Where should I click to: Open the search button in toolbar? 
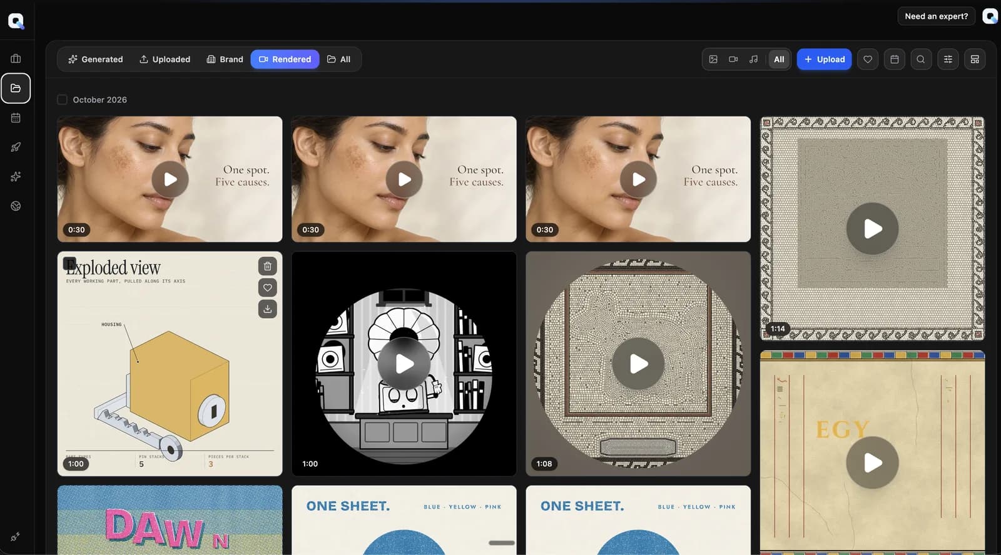(x=921, y=59)
